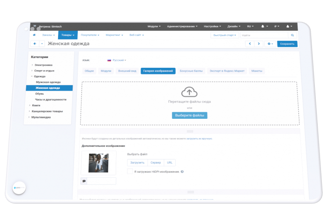Select the Галерея изображений tab
Screen dimensions: 328x218
tap(158, 71)
